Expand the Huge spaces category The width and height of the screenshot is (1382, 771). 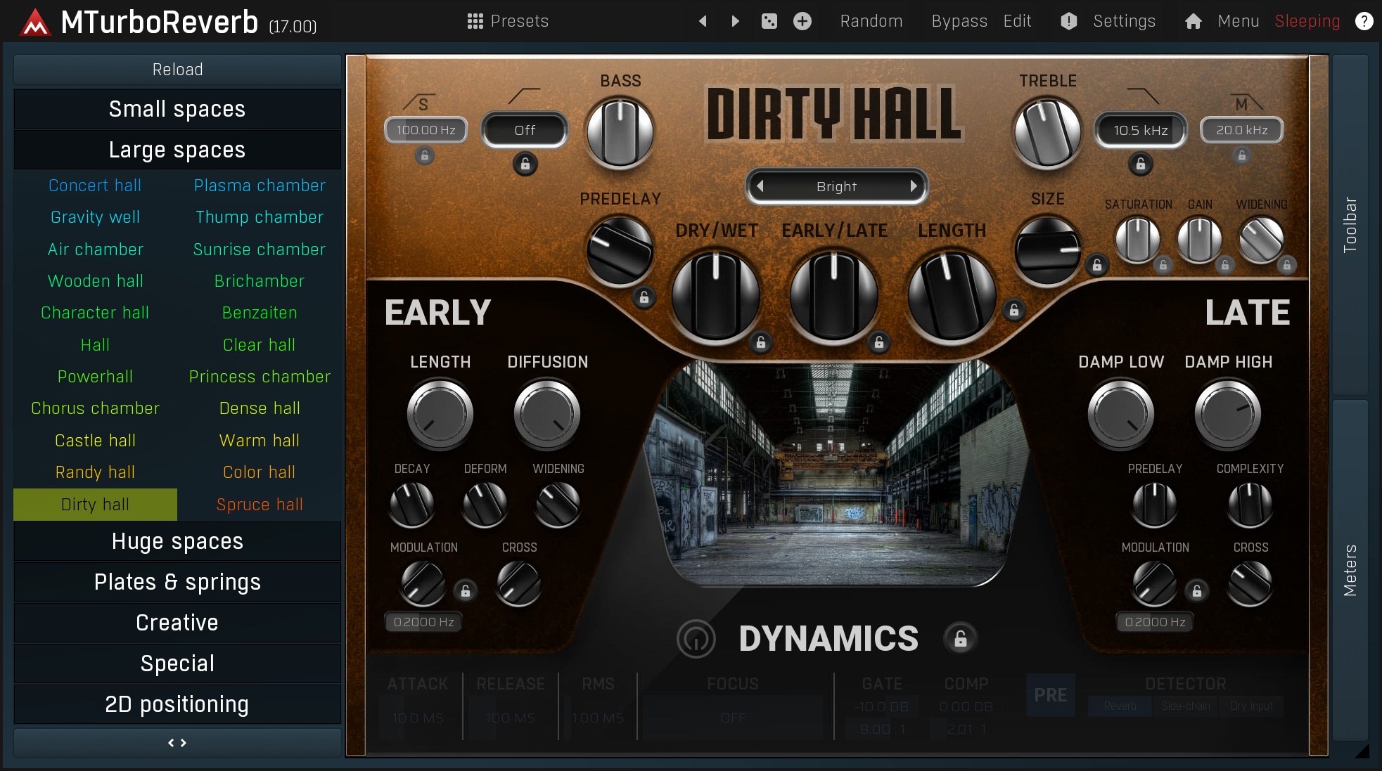177,541
